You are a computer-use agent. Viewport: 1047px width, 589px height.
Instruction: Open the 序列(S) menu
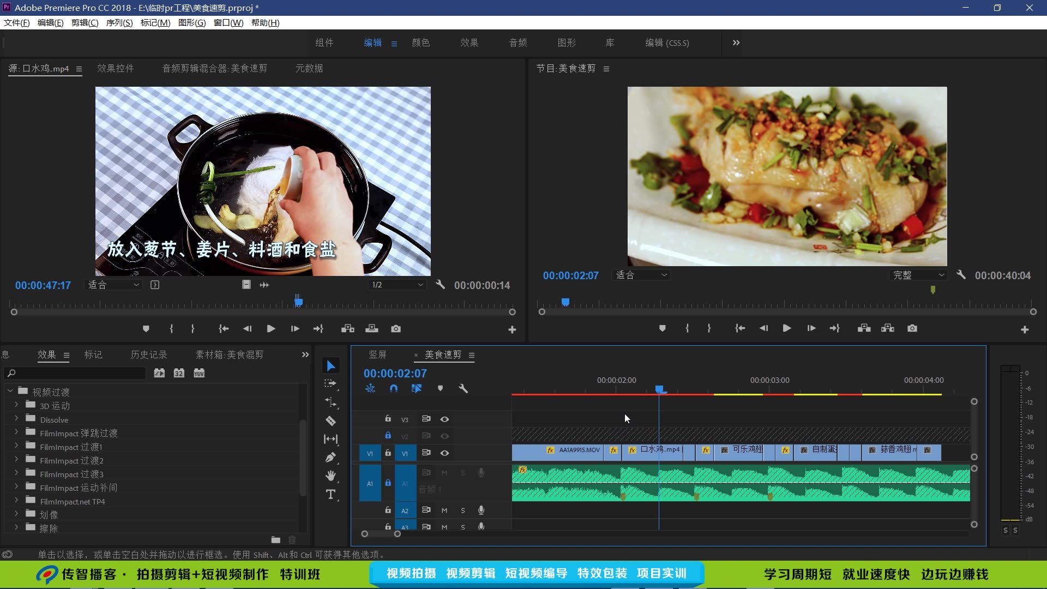119,22
